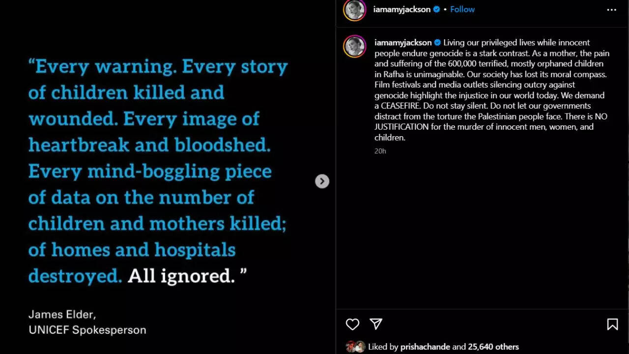Click the James Elder quote image
This screenshot has width=629, height=354.
pos(168,177)
